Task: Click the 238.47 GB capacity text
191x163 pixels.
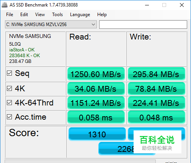Action: click(x=20, y=61)
